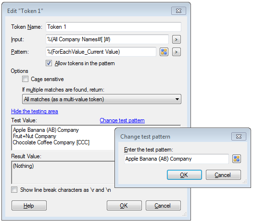Open pattern builder icon beside Pattern field
The width and height of the screenshot is (253, 222).
pos(164,52)
